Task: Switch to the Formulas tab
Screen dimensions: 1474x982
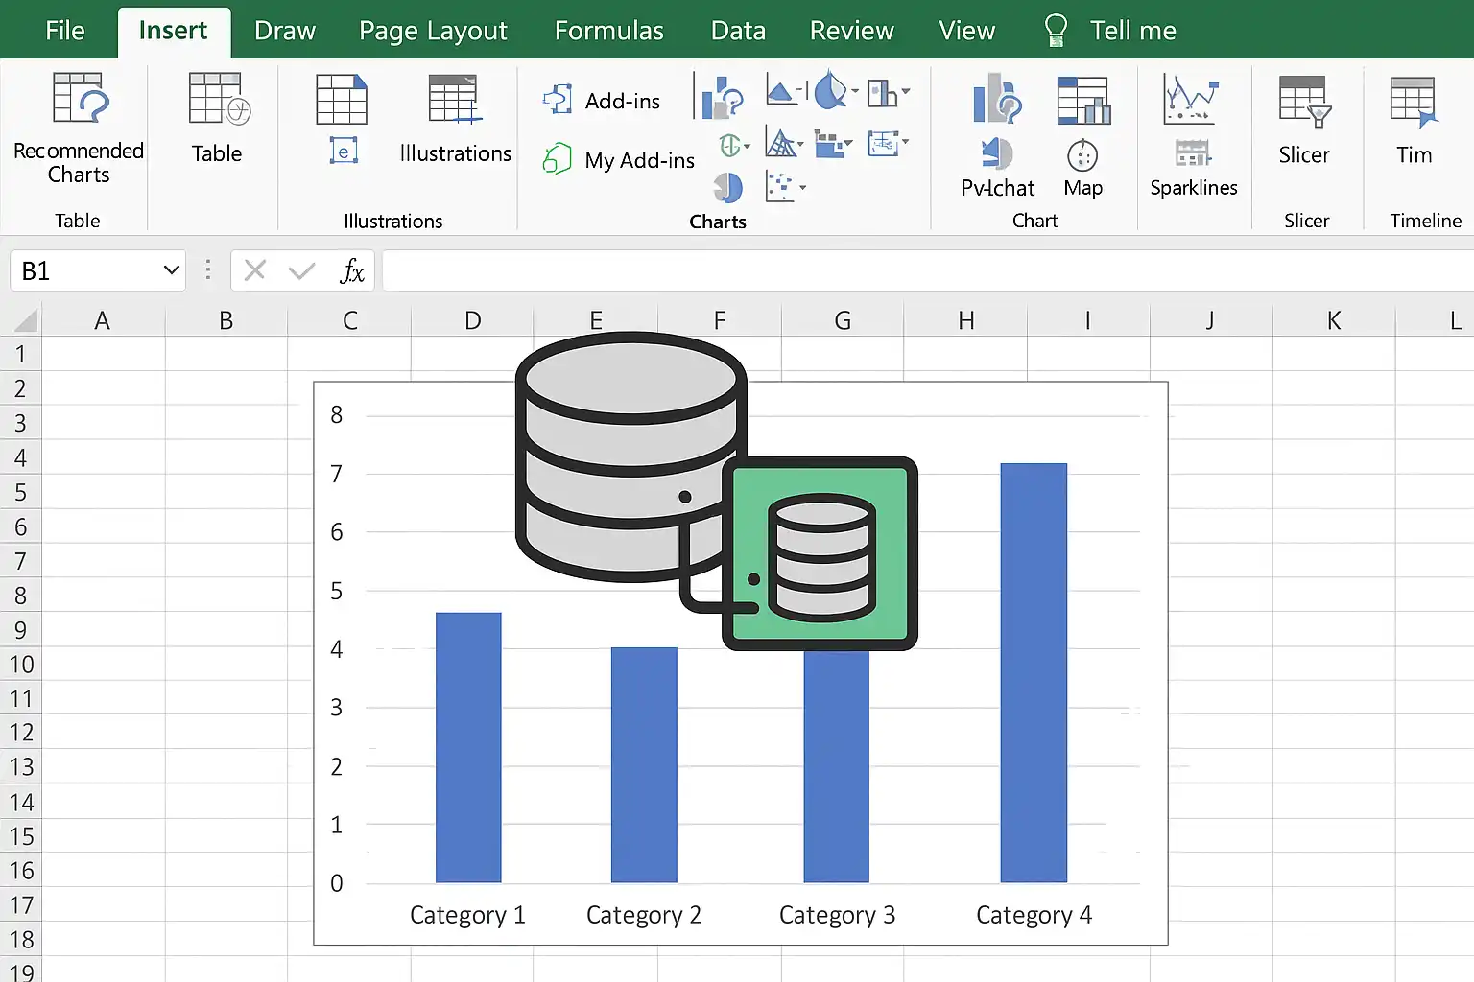Action: pyautogui.click(x=609, y=31)
